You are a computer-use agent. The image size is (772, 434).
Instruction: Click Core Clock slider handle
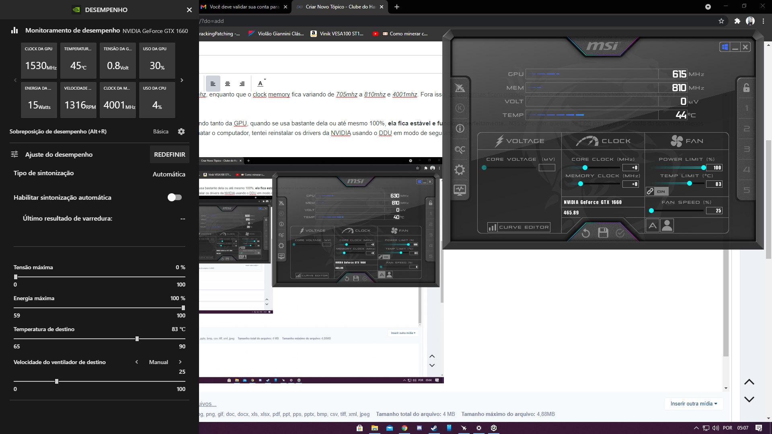(x=585, y=168)
